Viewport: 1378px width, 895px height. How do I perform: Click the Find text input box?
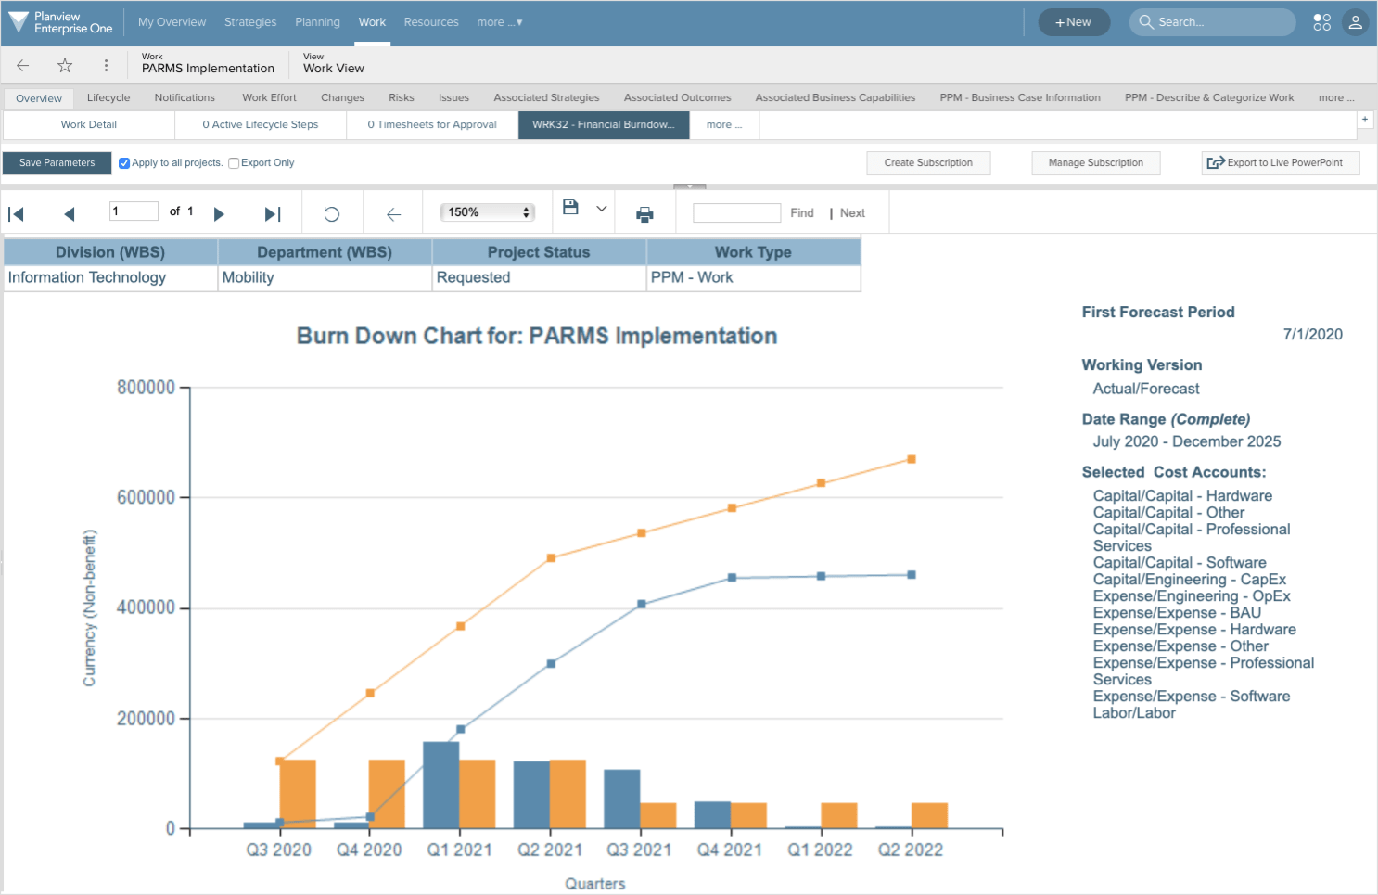(736, 213)
